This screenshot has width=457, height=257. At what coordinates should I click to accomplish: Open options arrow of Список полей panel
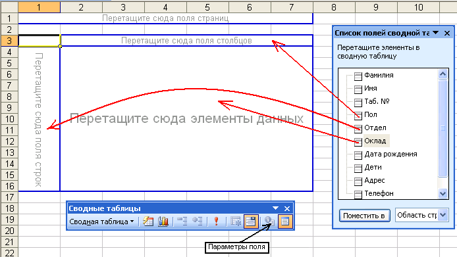(436, 33)
